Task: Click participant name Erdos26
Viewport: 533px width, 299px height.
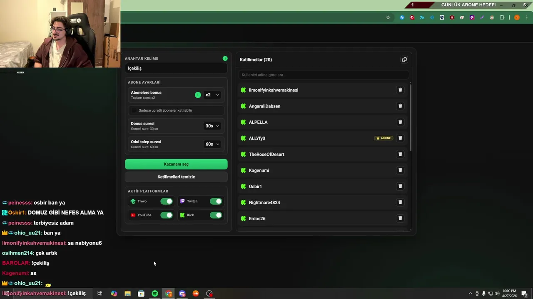Action: tap(257, 218)
